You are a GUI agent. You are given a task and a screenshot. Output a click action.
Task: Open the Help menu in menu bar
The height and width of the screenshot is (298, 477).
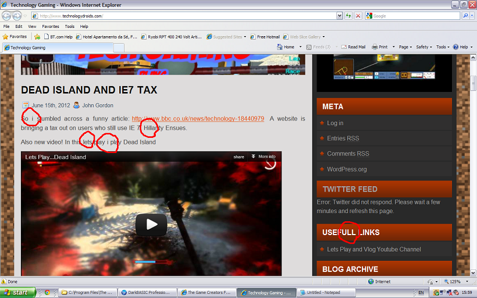84,26
